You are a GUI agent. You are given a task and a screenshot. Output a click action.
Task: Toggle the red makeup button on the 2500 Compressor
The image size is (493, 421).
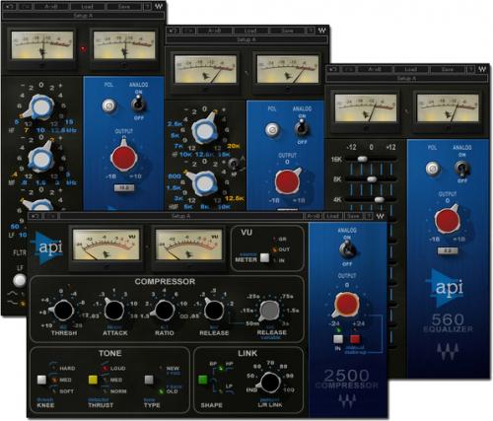coord(355,339)
